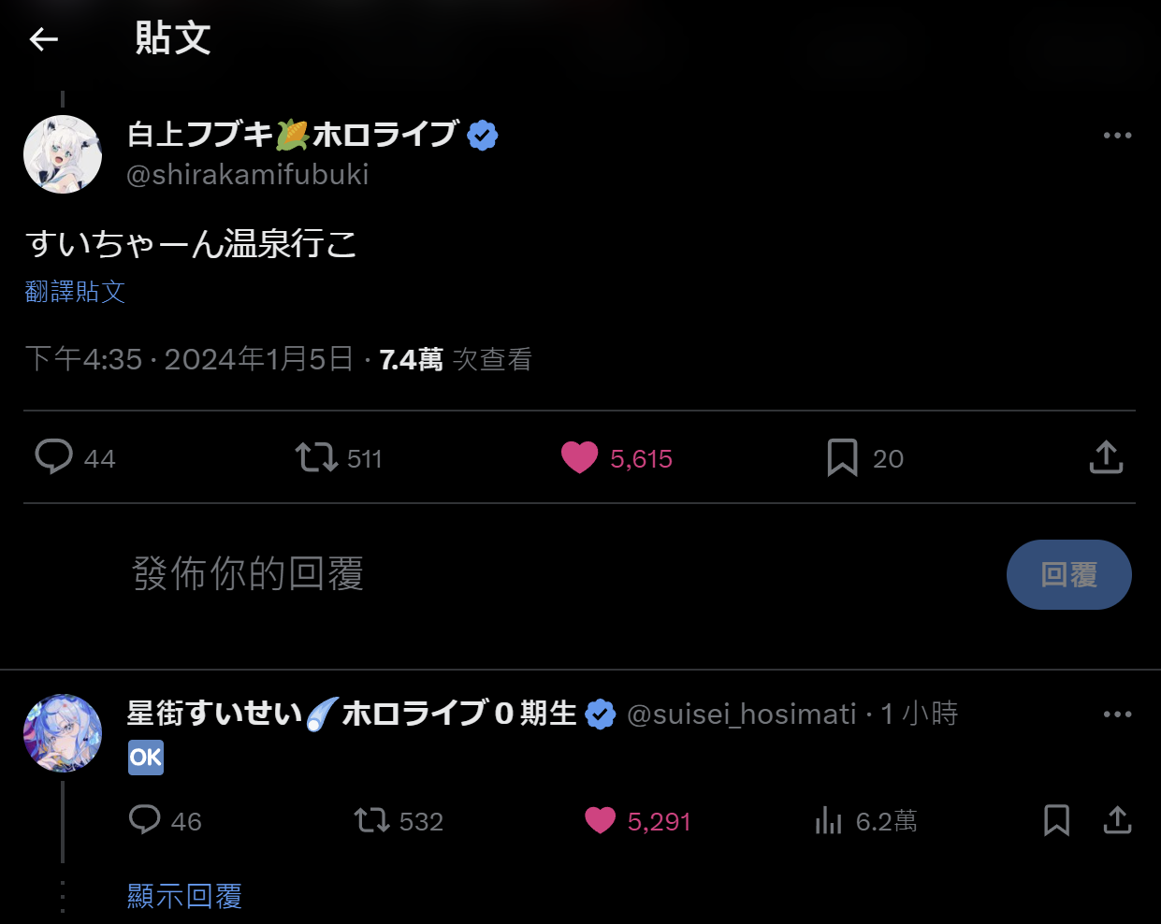The width and height of the screenshot is (1161, 924).
Task: Open Shirakami Fubuki's profile avatar
Action: pos(63,154)
